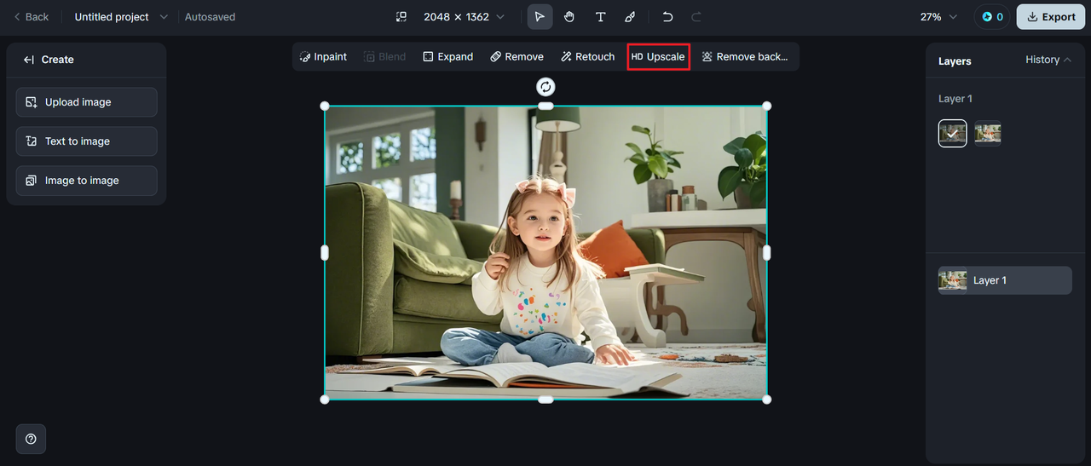The image size is (1091, 466).
Task: Choose Image to image
Action: pos(86,181)
